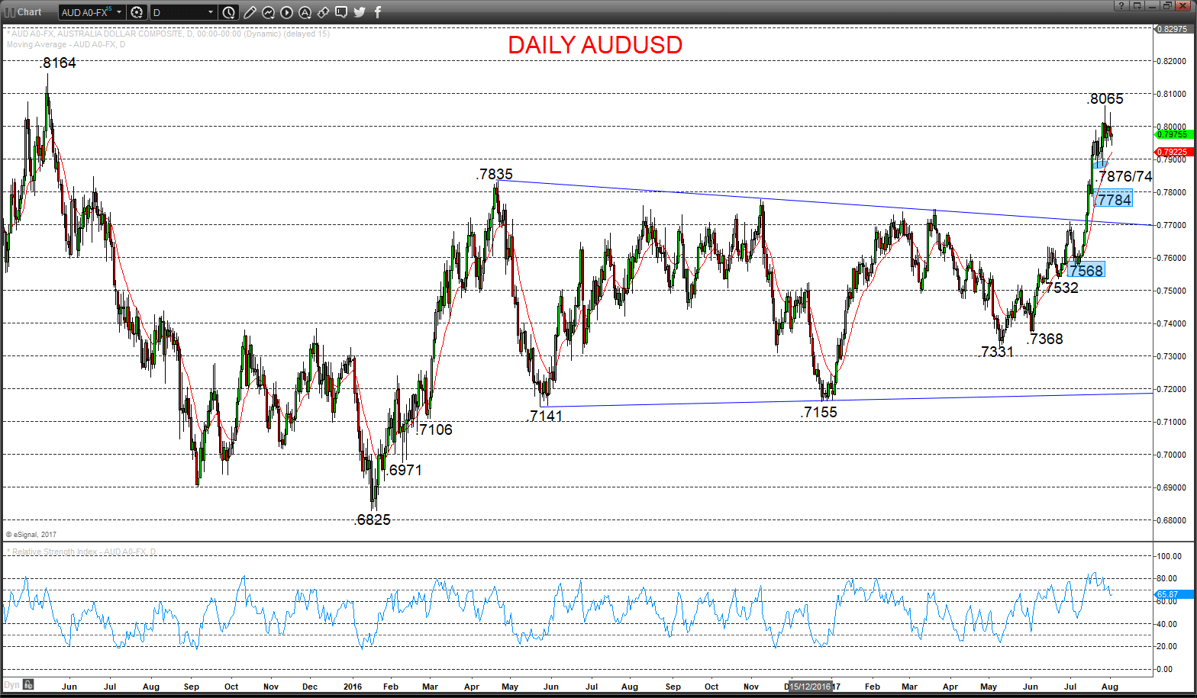The height and width of the screenshot is (698, 1197).
Task: Click the 0.82975 top price label
Action: click(x=1174, y=29)
